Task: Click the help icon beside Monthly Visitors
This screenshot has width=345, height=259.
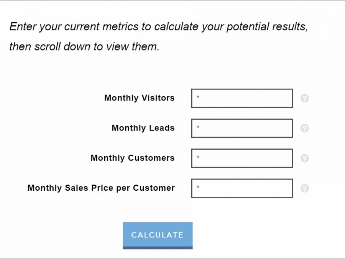Action: 304,99
